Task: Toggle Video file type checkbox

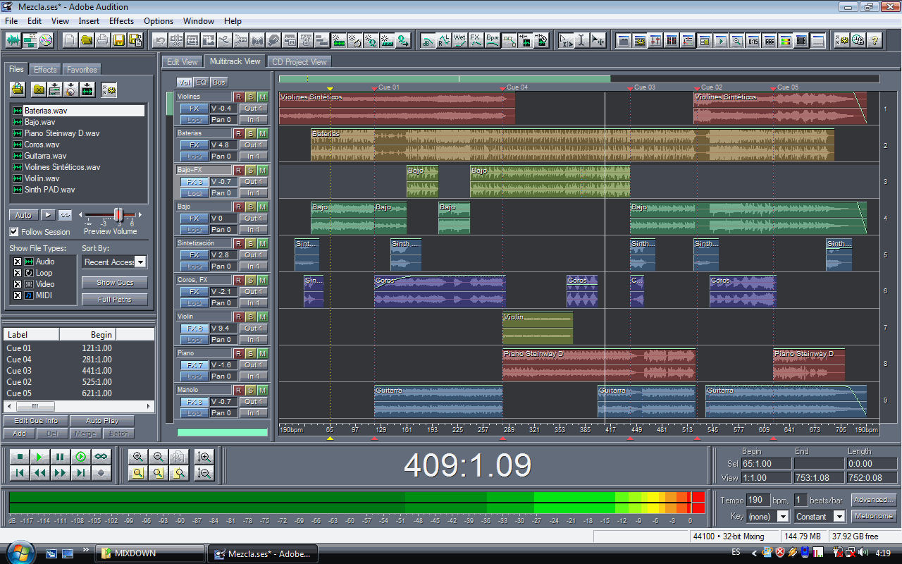Action: click(x=18, y=284)
